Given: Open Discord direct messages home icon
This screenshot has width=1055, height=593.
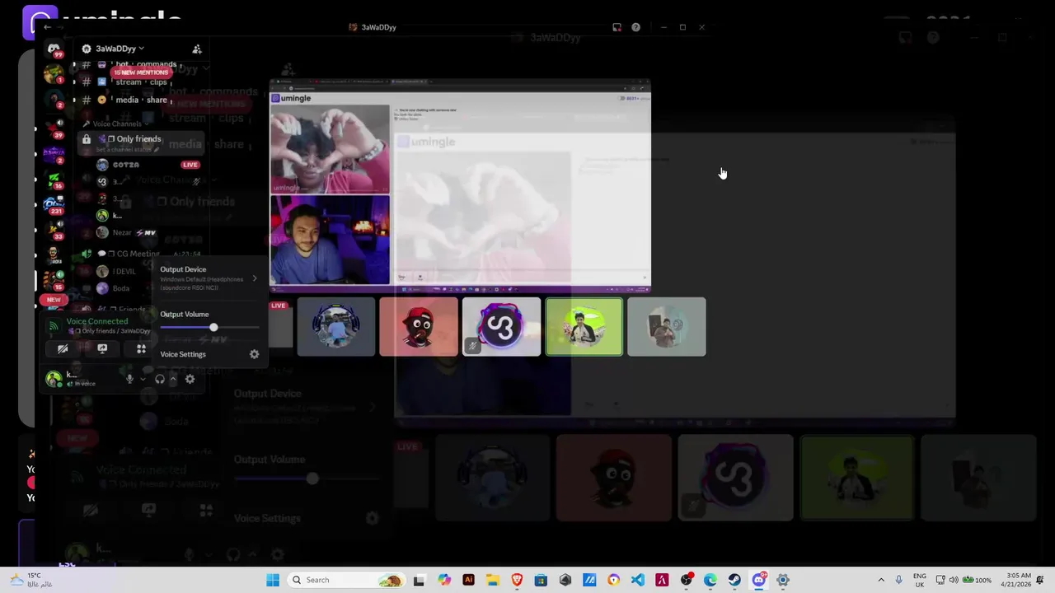Looking at the screenshot, I should 54,49.
